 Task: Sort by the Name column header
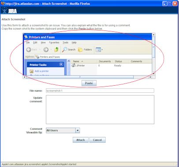point(84,61)
